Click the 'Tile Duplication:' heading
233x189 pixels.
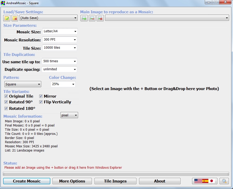tap(19, 55)
